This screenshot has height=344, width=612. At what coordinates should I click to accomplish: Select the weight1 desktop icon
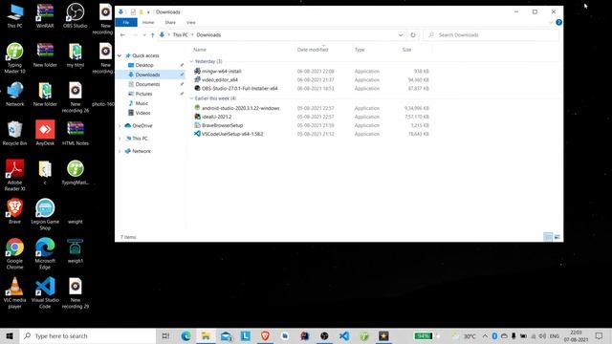pyautogui.click(x=75, y=250)
